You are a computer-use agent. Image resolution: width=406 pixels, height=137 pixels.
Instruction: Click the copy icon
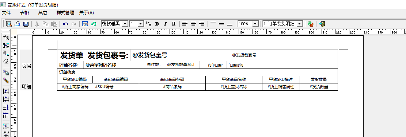45,24
